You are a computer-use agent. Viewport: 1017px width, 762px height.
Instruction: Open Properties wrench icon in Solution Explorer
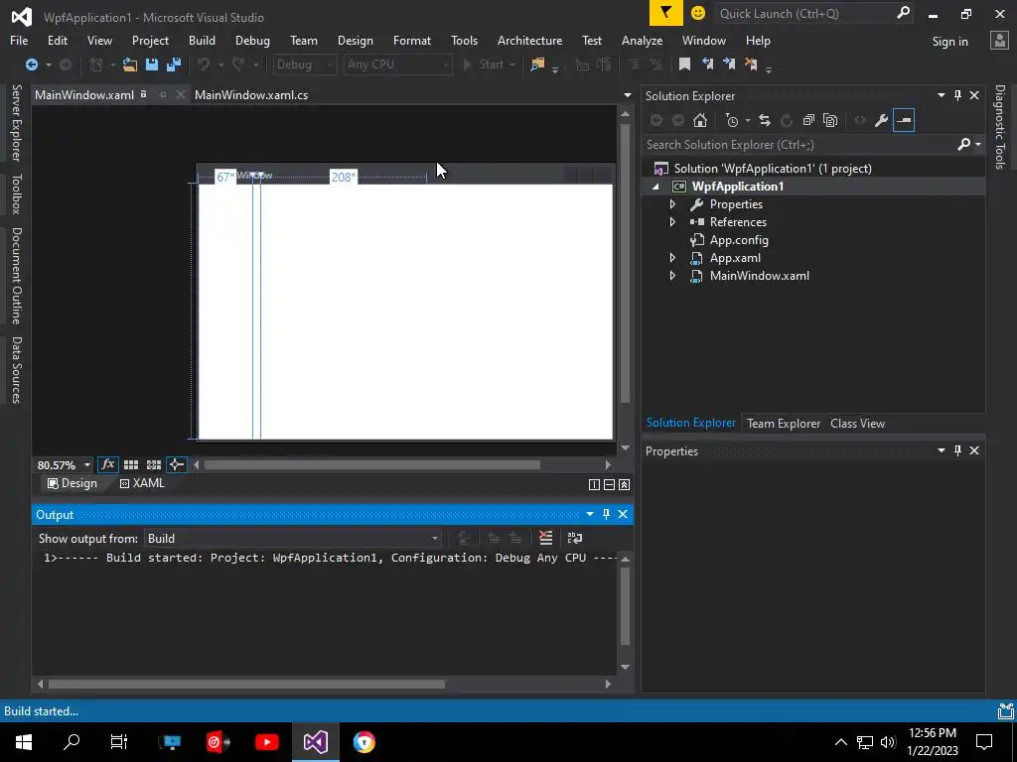pos(881,120)
